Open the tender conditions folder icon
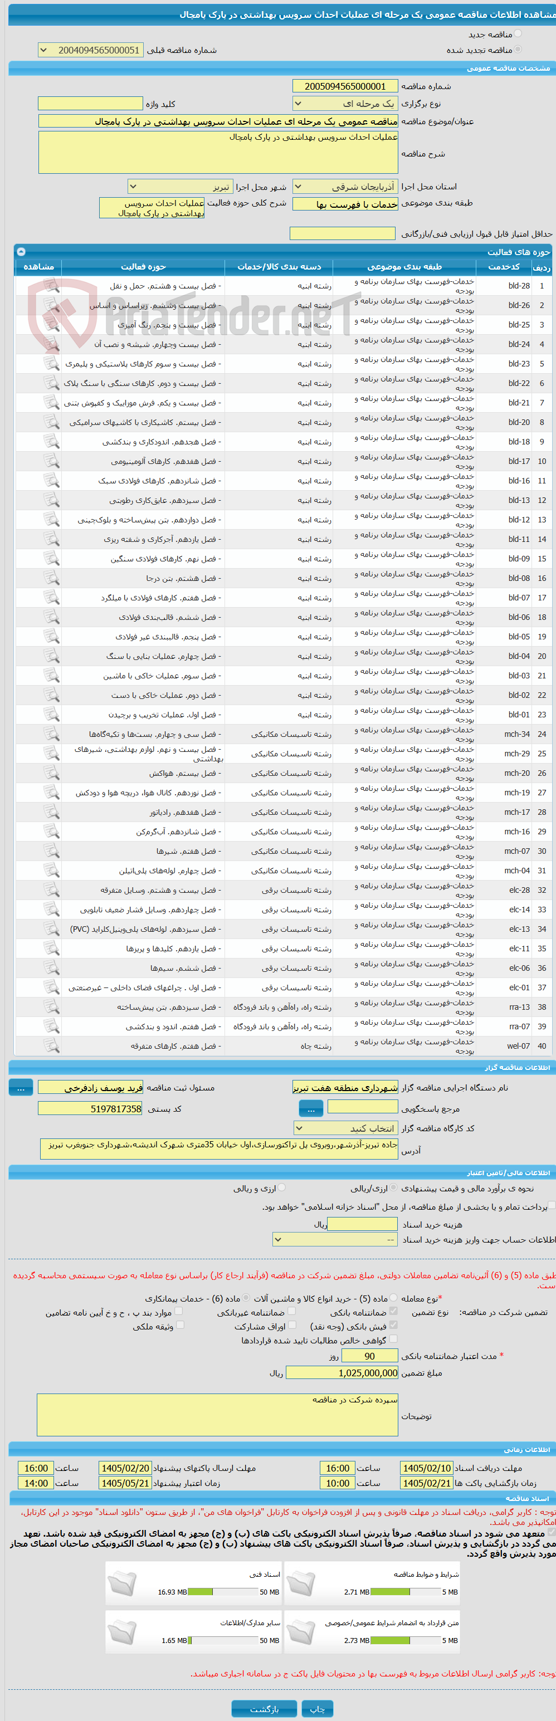The image size is (556, 1721). coord(301,1583)
